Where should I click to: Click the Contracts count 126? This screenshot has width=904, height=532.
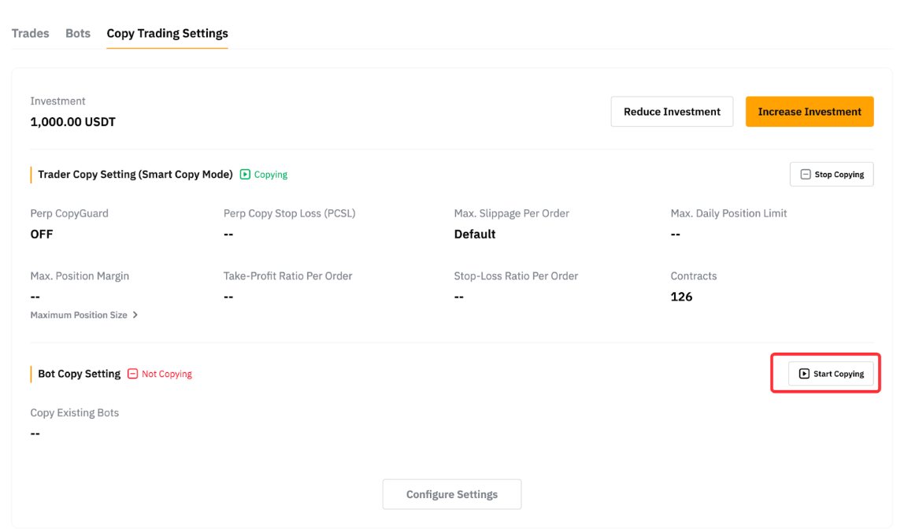click(681, 297)
